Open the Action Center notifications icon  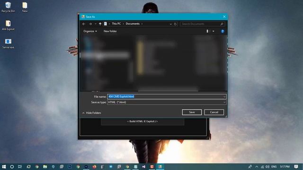point(296,167)
